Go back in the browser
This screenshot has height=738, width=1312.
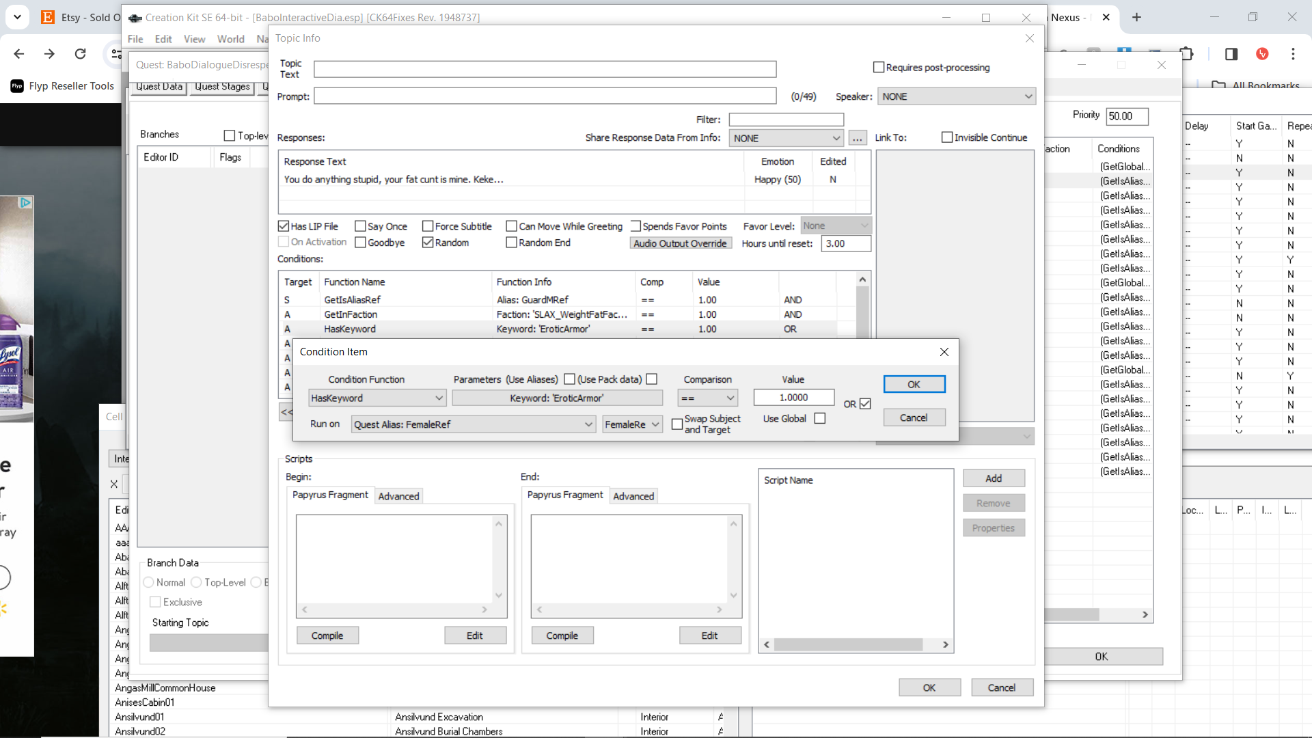[19, 54]
